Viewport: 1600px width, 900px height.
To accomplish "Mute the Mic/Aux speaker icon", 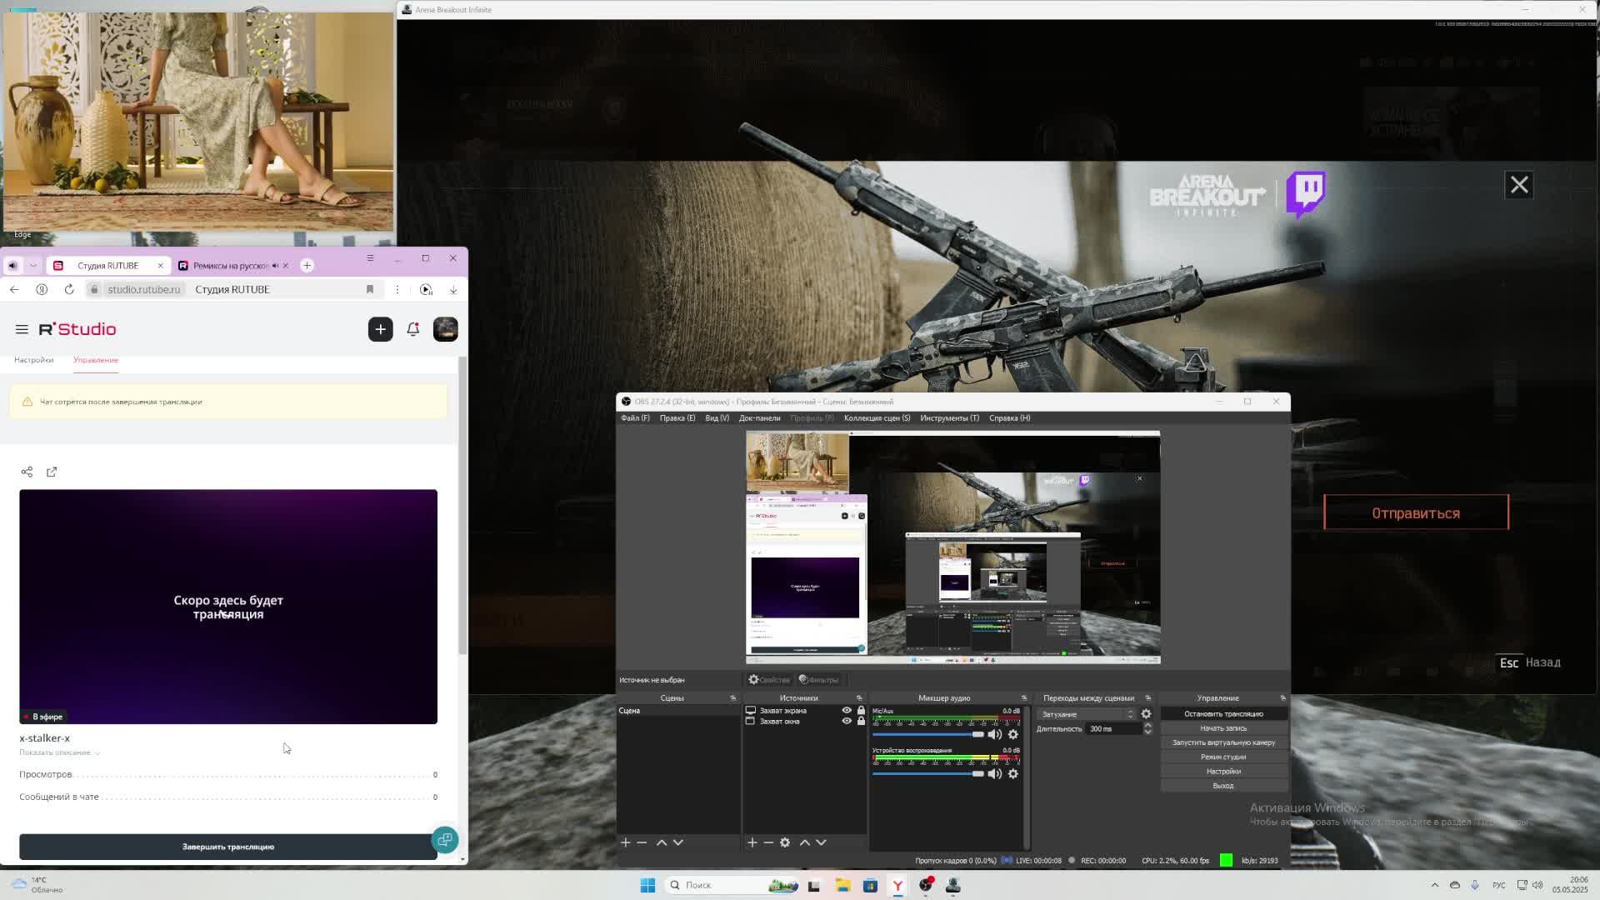I will click(x=994, y=734).
